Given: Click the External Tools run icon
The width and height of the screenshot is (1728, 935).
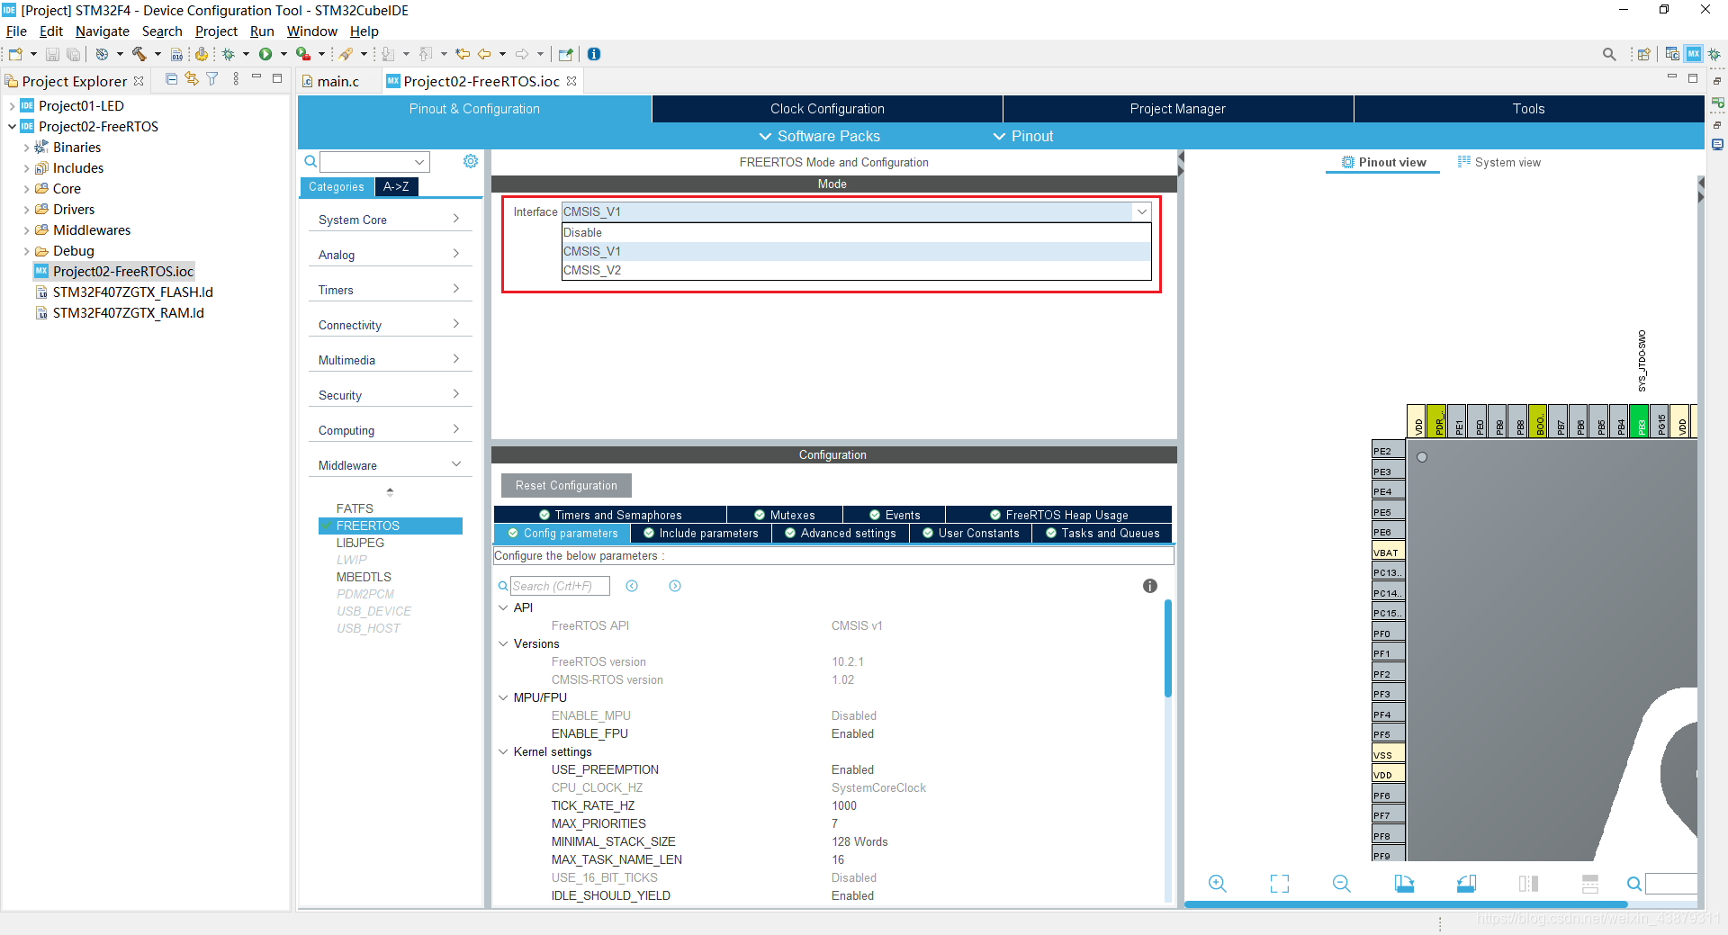Looking at the screenshot, I should 303,54.
